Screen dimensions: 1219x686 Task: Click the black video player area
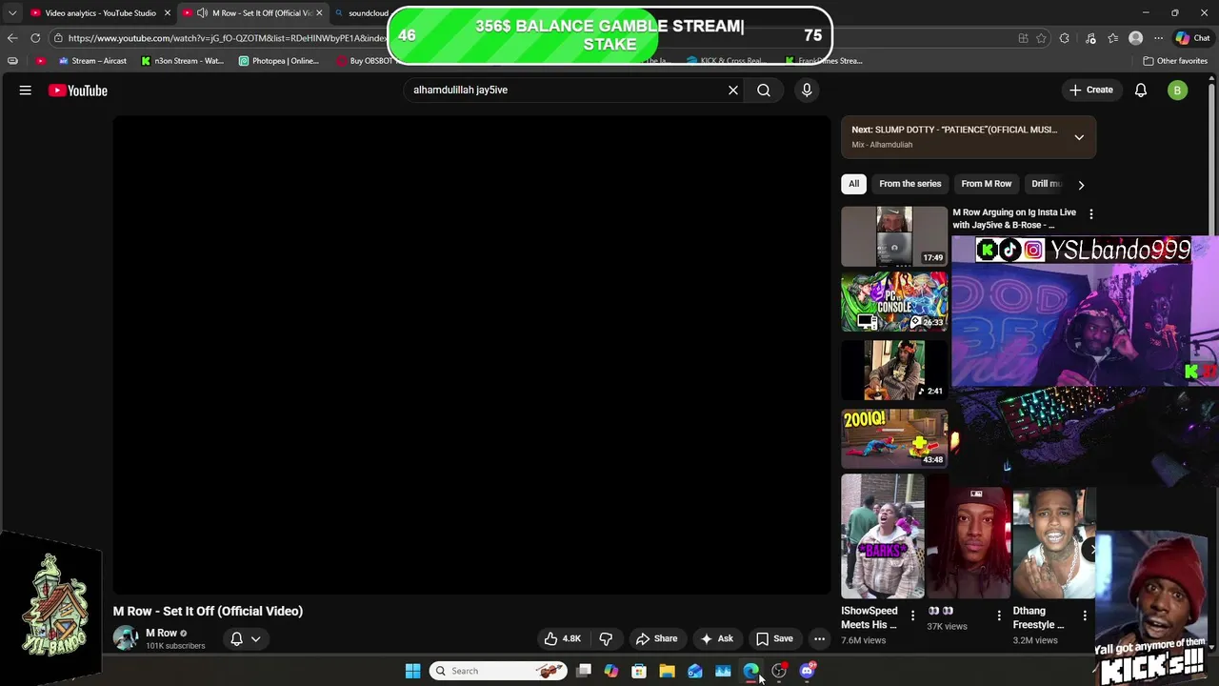pyautogui.click(x=471, y=355)
